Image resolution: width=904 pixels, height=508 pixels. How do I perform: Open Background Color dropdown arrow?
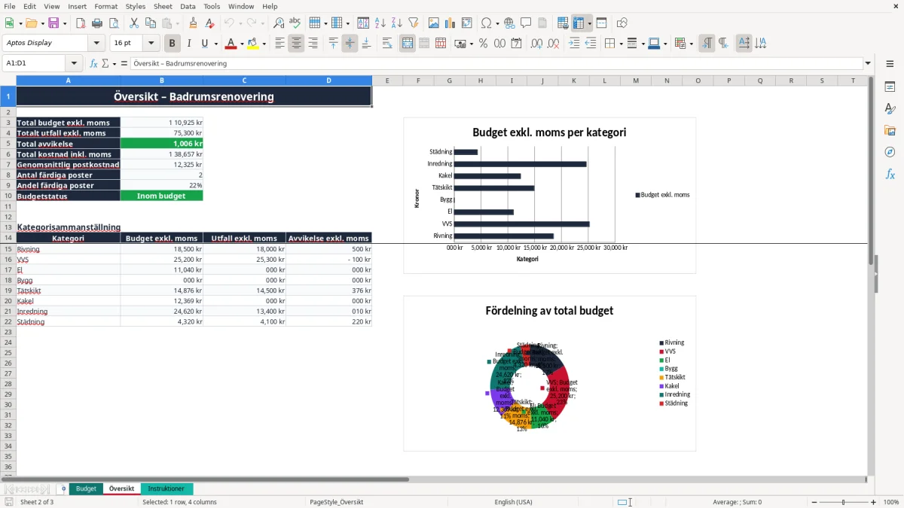click(264, 44)
